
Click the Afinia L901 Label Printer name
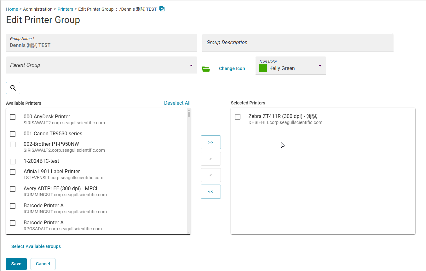(x=52, y=171)
